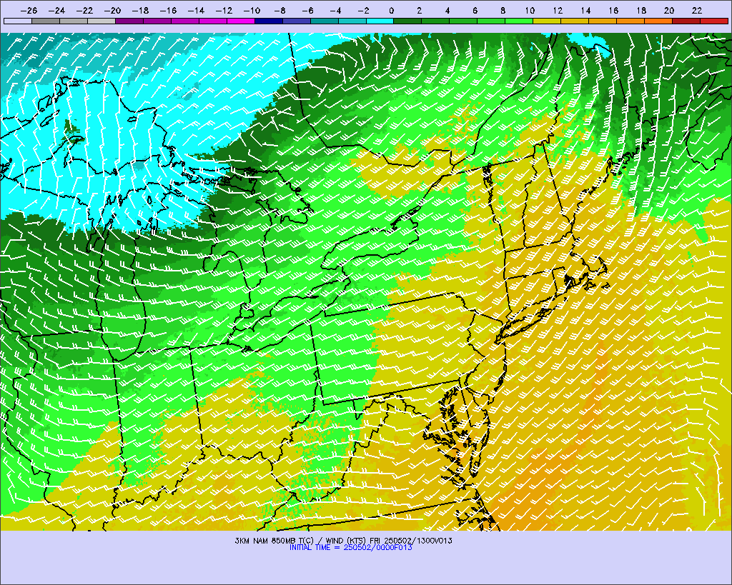Click the "6" scale label
Image resolution: width=732 pixels, height=585 pixels.
pos(475,10)
